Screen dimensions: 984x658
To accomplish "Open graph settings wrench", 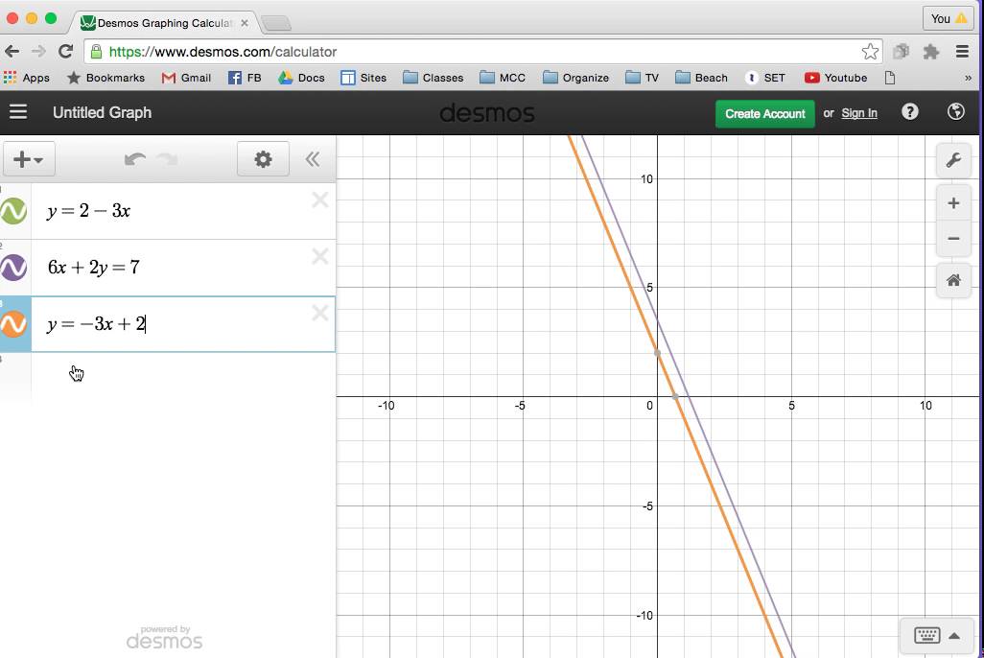I will (953, 159).
